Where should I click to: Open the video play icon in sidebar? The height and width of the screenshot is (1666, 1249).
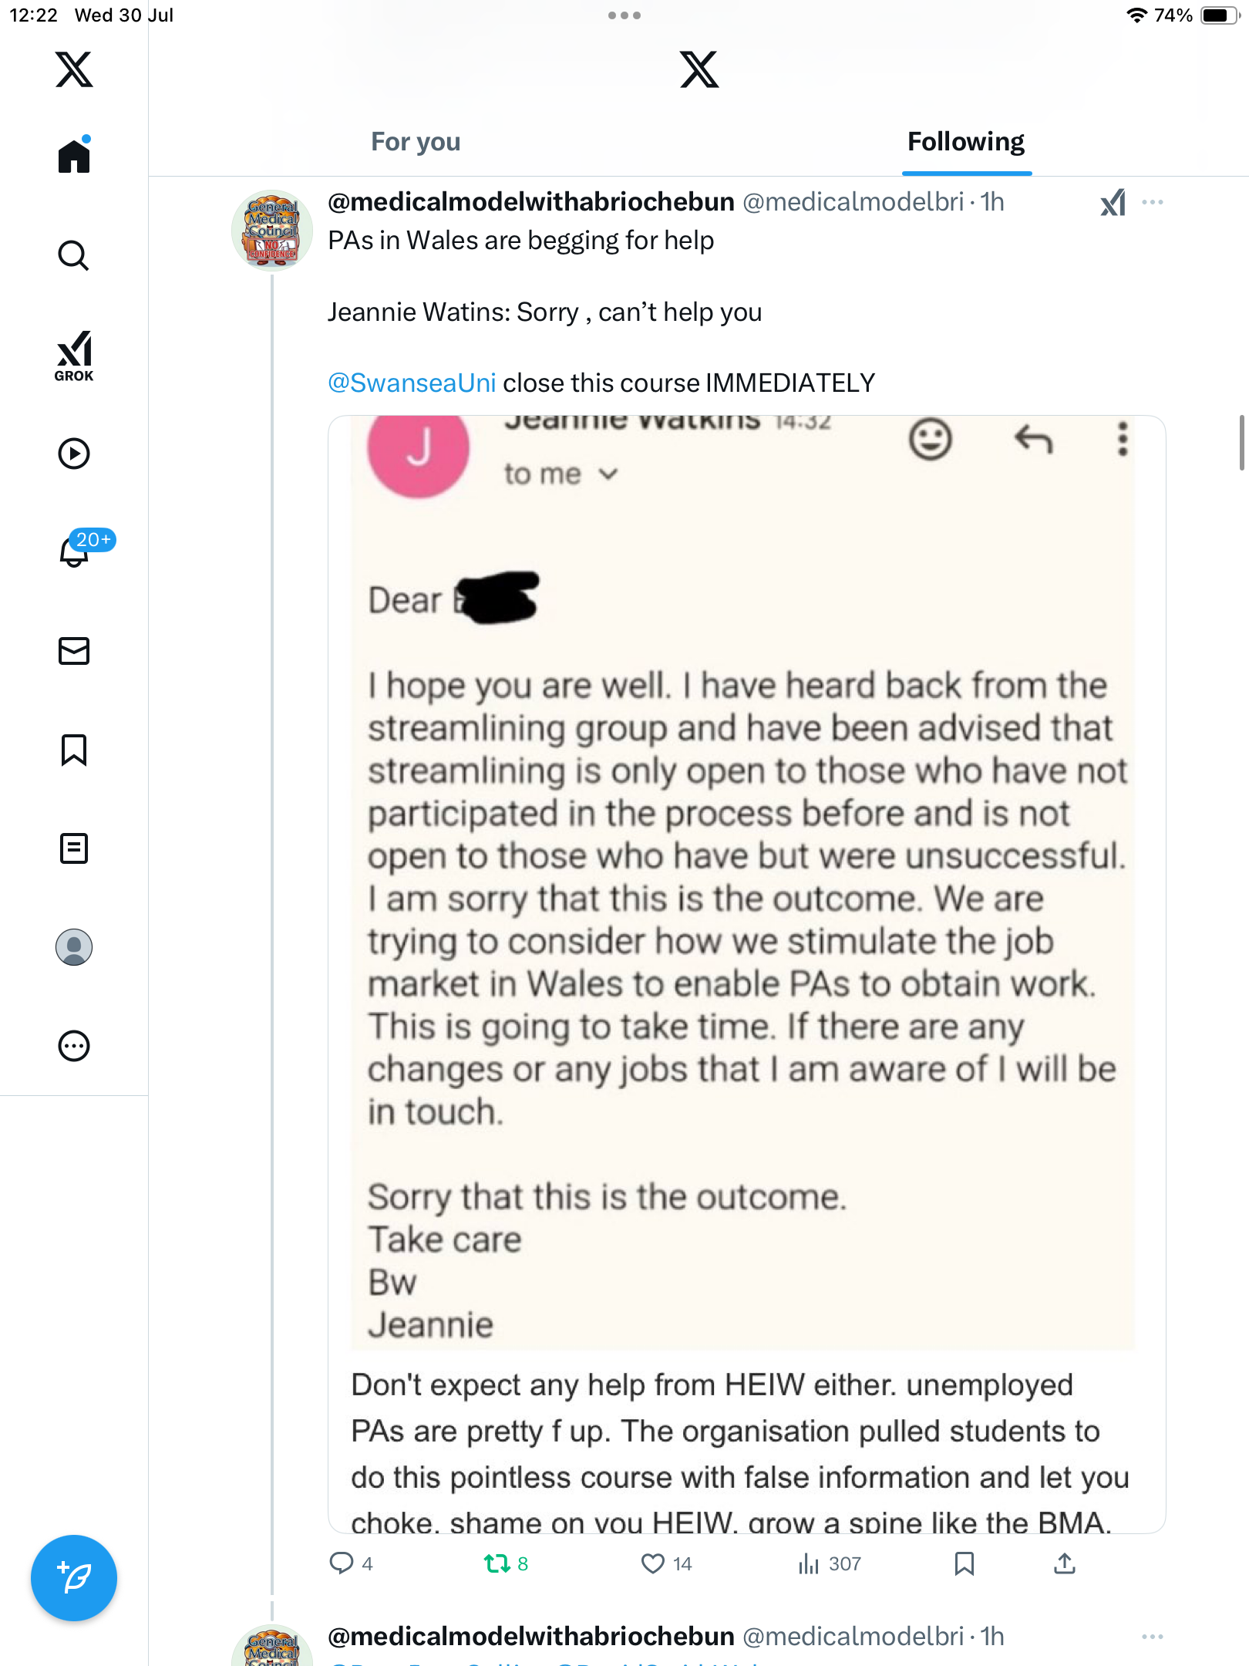pos(74,454)
